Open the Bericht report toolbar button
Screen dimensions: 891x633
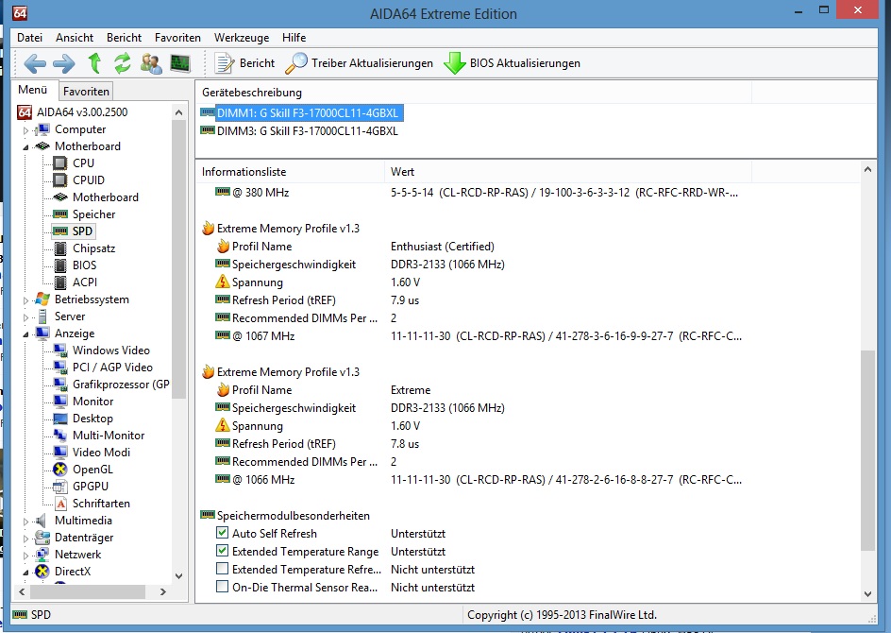coord(244,63)
